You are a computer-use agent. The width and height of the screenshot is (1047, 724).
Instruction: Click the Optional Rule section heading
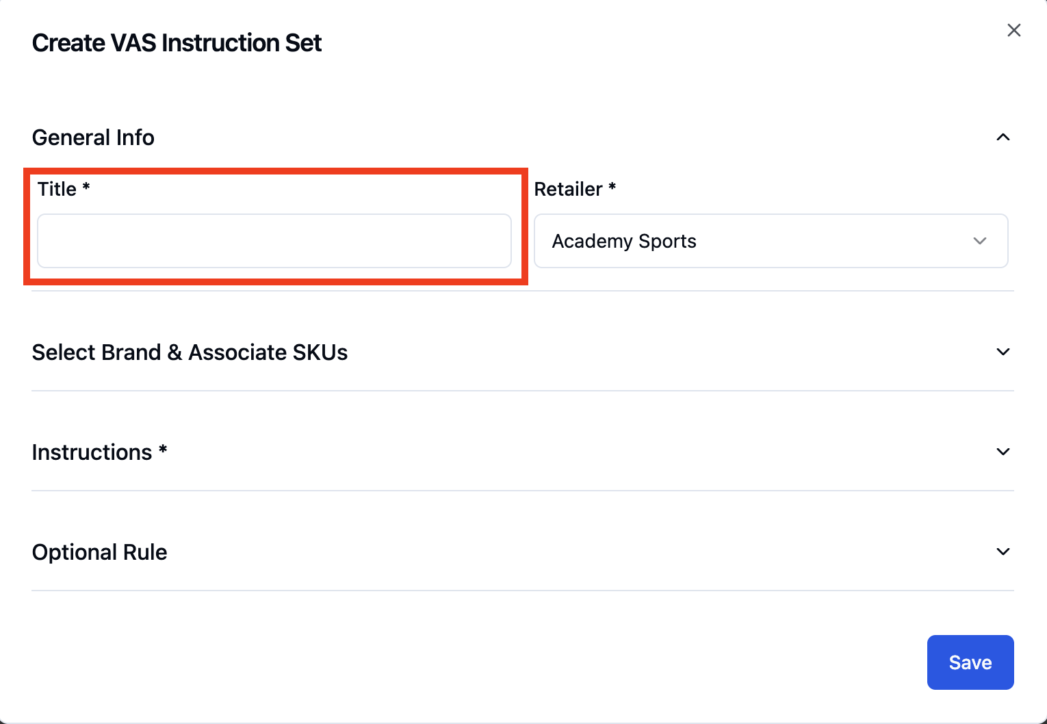tap(99, 552)
